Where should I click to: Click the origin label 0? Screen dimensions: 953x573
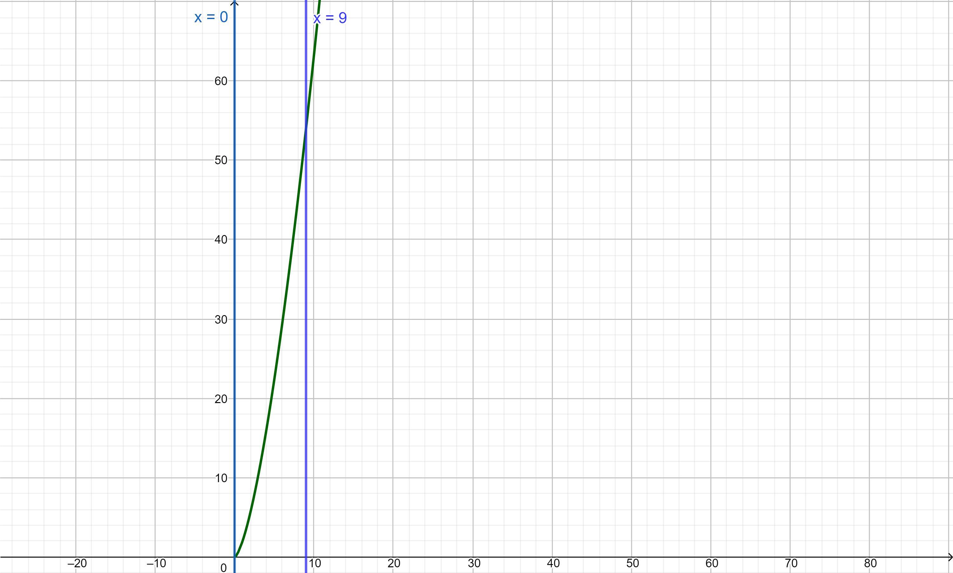224,568
